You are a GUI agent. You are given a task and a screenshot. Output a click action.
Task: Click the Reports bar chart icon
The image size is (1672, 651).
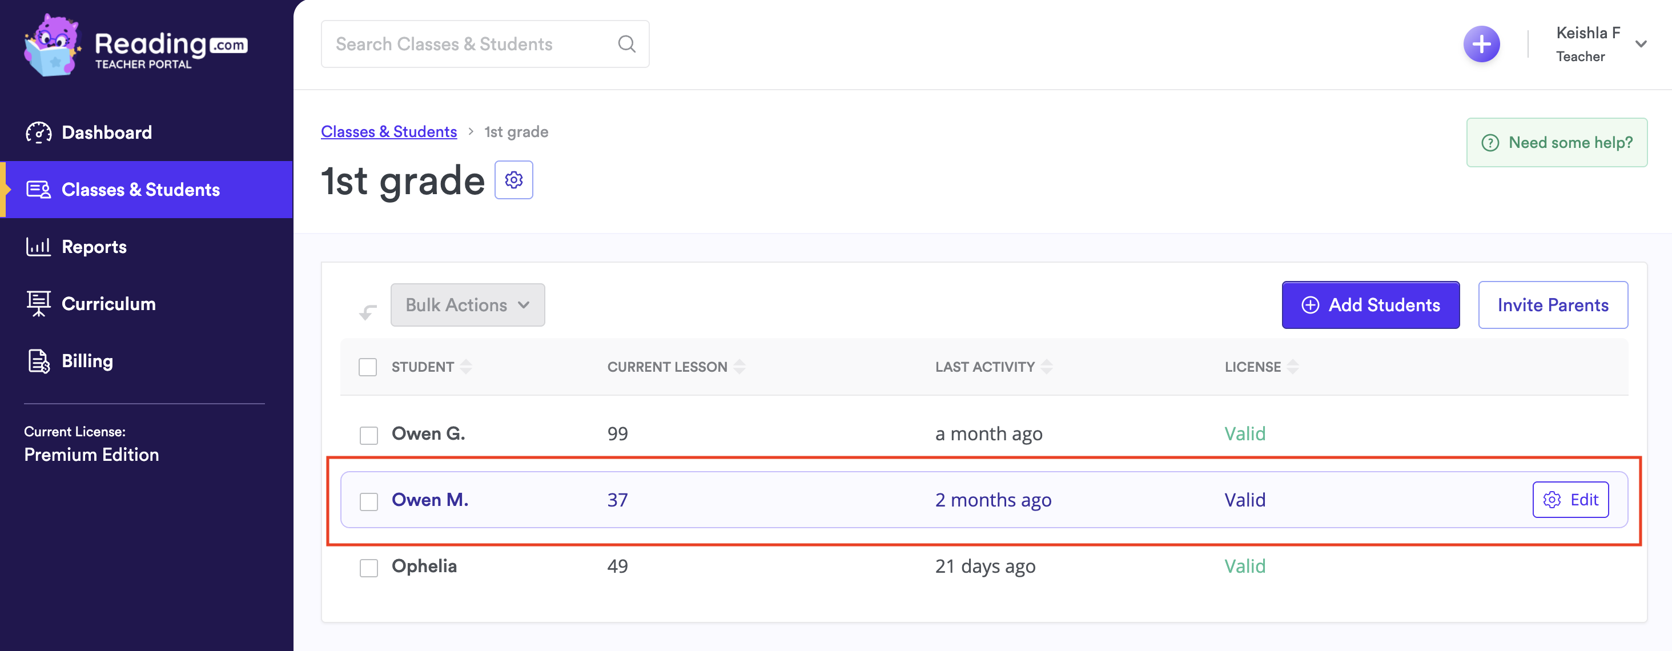point(38,247)
